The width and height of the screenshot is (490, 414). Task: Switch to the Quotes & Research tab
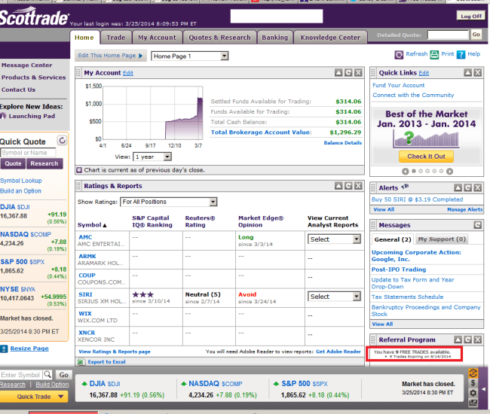coord(219,37)
